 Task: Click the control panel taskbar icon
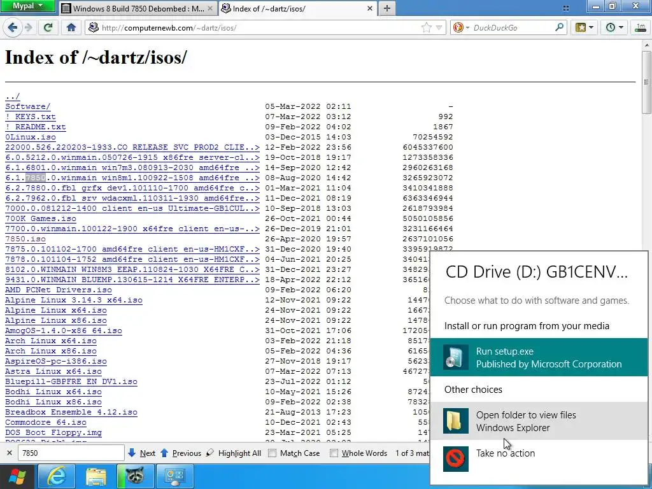click(x=175, y=476)
